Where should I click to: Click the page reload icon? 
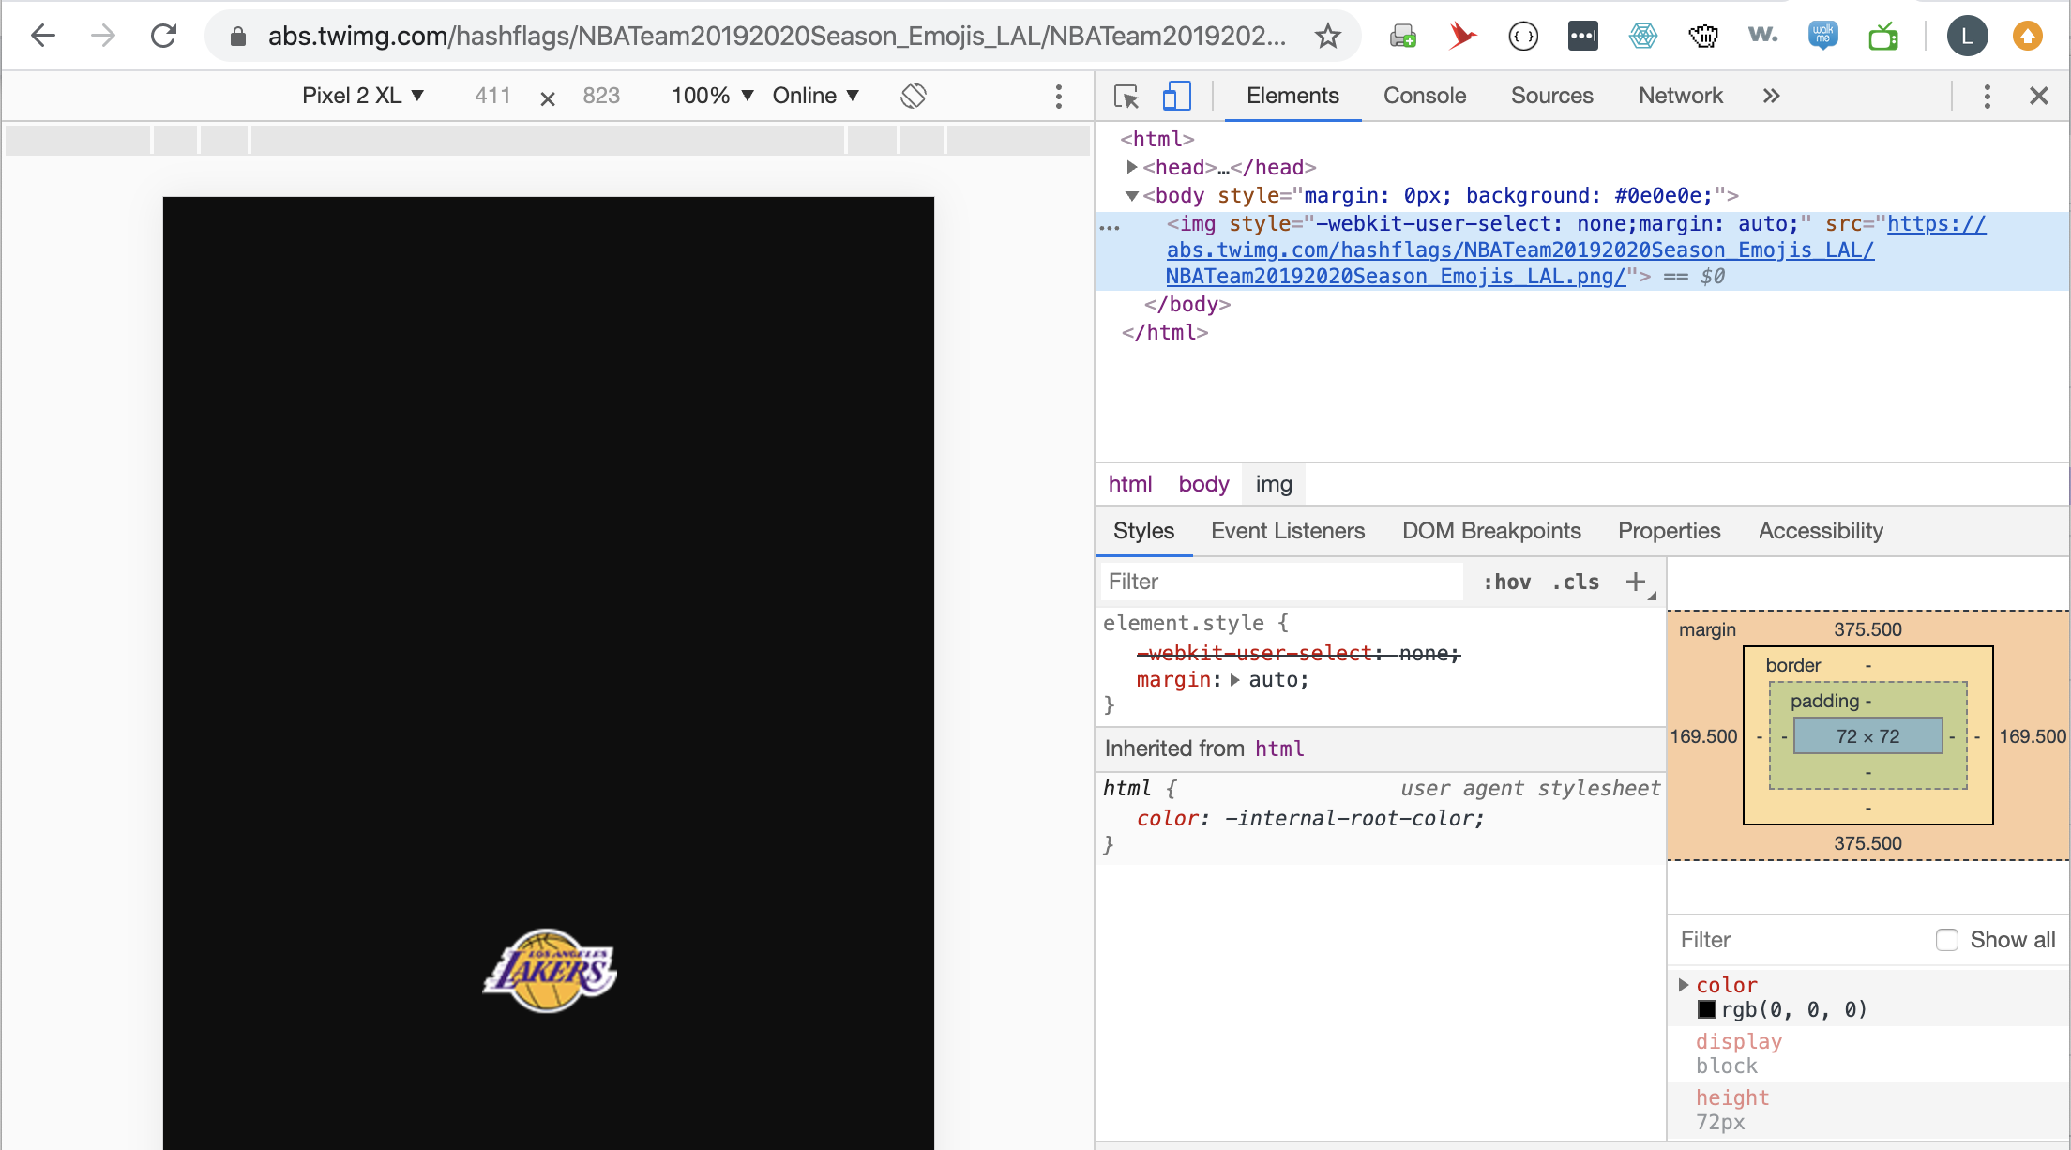click(x=161, y=36)
